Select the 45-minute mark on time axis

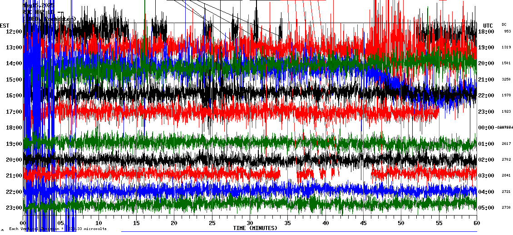click(x=363, y=223)
